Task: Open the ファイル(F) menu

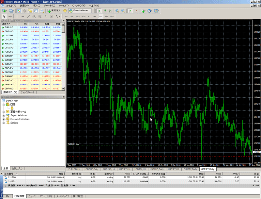Action: 11,6
